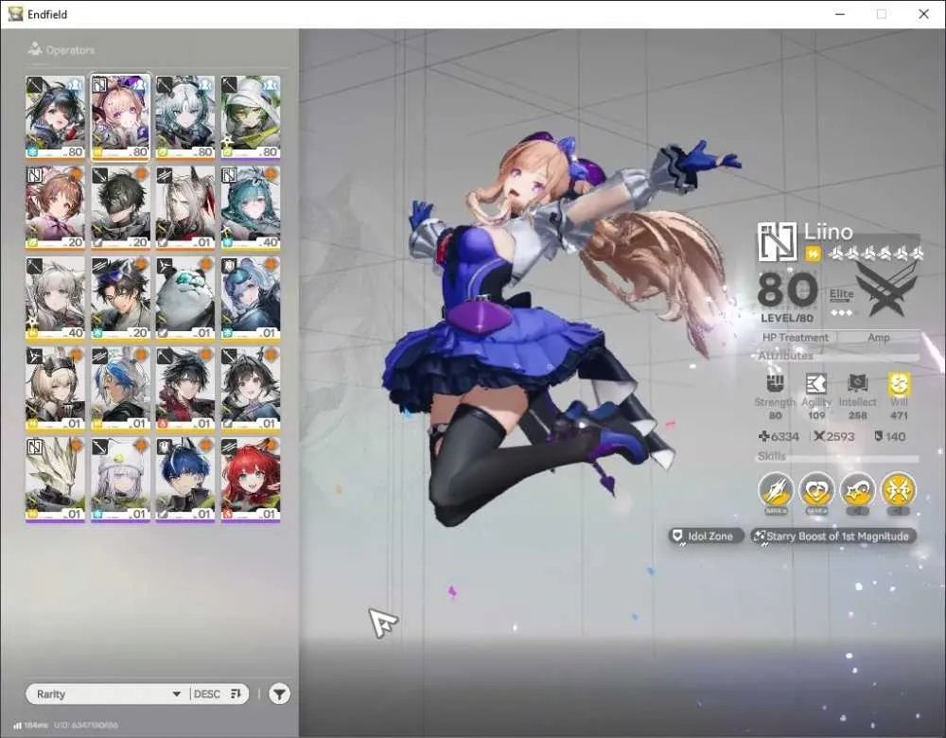Click the defense shield icon beside 140
This screenshot has height=738, width=946.
click(879, 435)
